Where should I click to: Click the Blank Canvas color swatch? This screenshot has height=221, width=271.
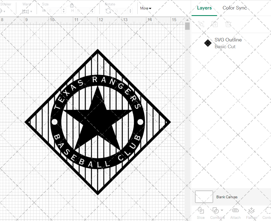coord(204,197)
